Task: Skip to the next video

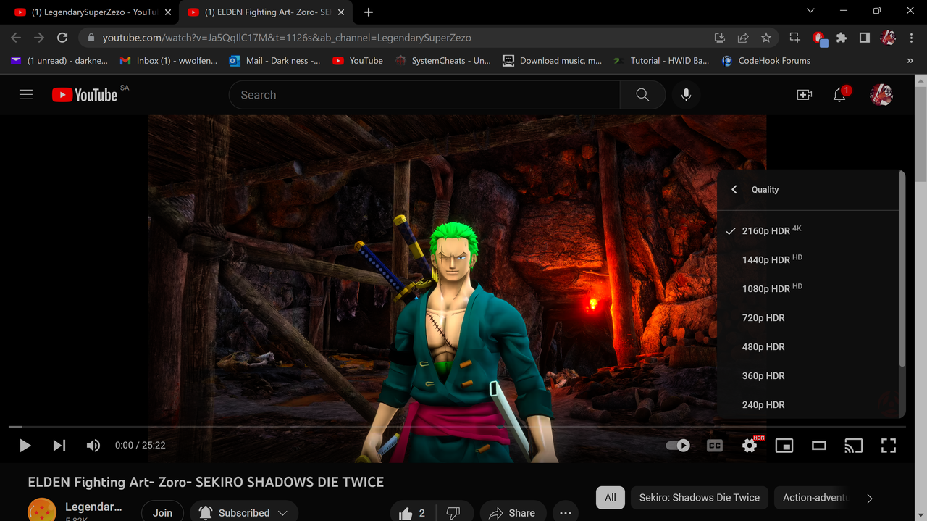Action: 59,446
